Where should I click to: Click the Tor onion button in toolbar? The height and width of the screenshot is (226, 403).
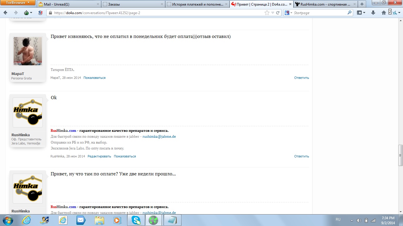pos(27,13)
